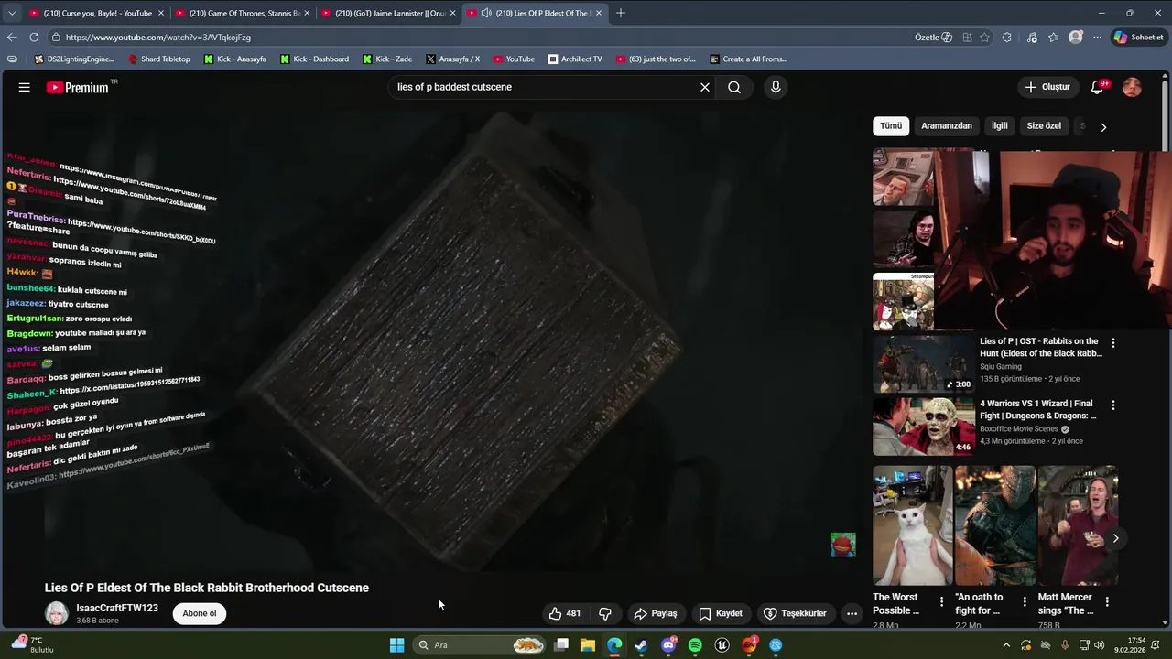Viewport: 1172px width, 659px height.
Task: Open the Kick - Dashboard bookmark
Action: [314, 59]
